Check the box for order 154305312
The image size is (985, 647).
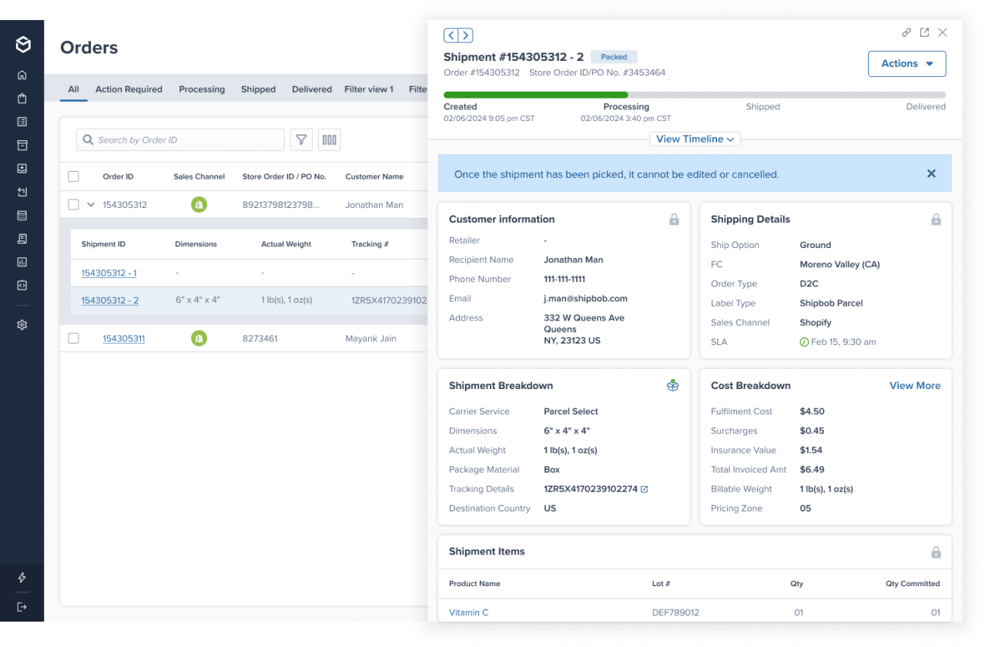(73, 205)
